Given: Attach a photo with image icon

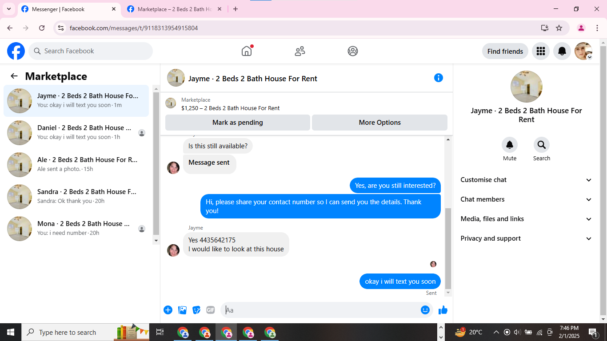Looking at the screenshot, I should [182, 310].
